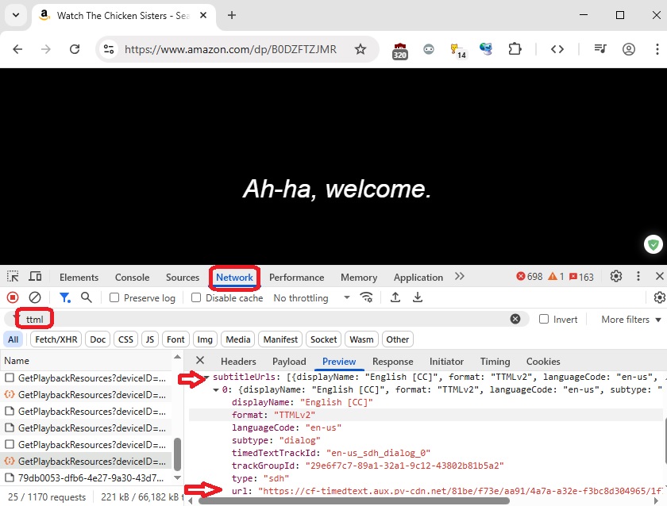
Task: Open the Sources panel
Action: click(x=183, y=278)
